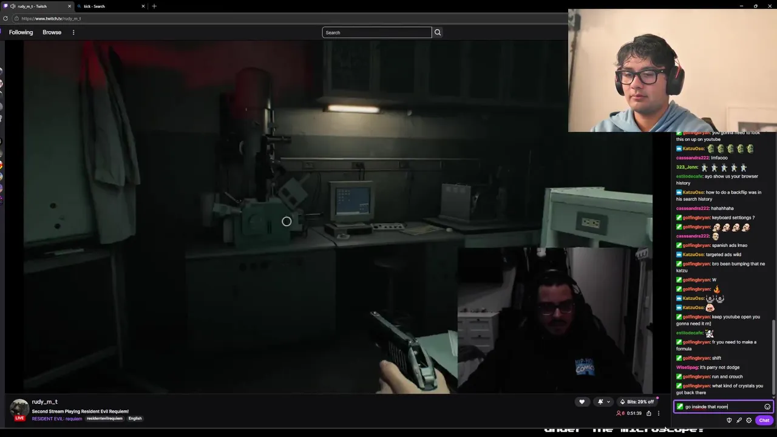Click the stream title text

coord(80,412)
